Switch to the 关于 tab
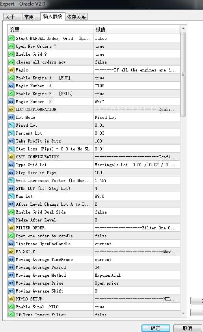The width and height of the screenshot is (203, 332). [x=12, y=17]
